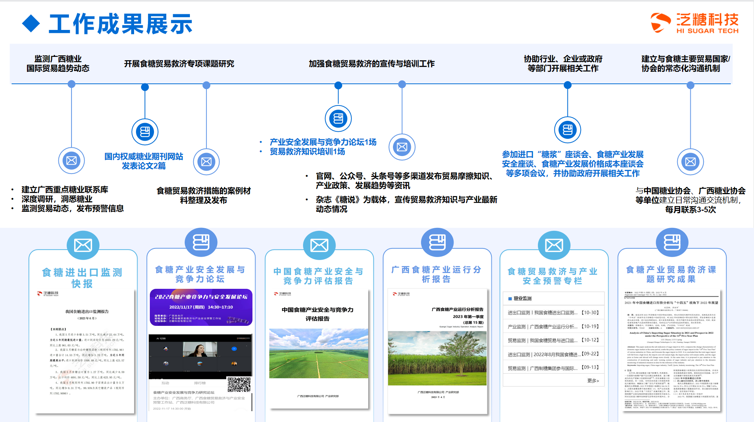This screenshot has height=422, width=754.
Task: Click envelope icon above 与中国糖业协会 text
Action: (690, 162)
